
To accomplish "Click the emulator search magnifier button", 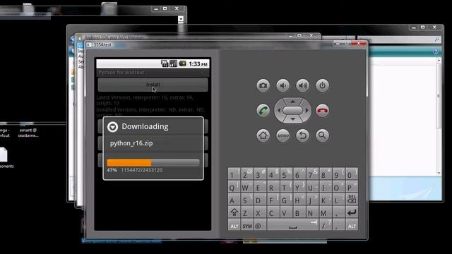I will (x=322, y=135).
